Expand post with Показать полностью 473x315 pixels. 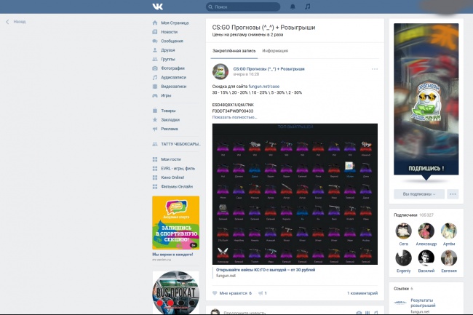click(235, 117)
